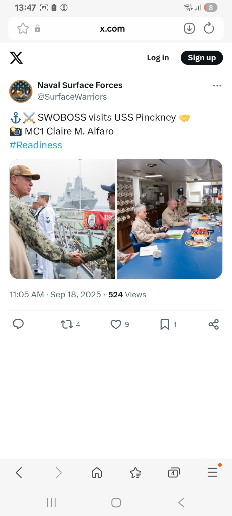This screenshot has width=232, height=516.
Task: Click the Sign up button
Action: coord(202,58)
